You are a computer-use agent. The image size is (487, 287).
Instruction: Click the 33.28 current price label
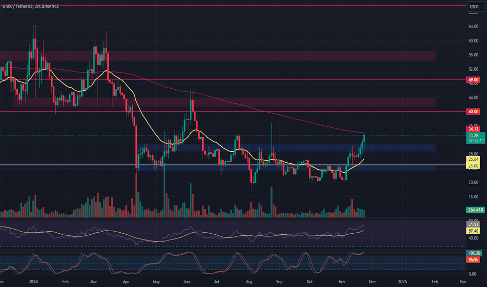pos(473,136)
